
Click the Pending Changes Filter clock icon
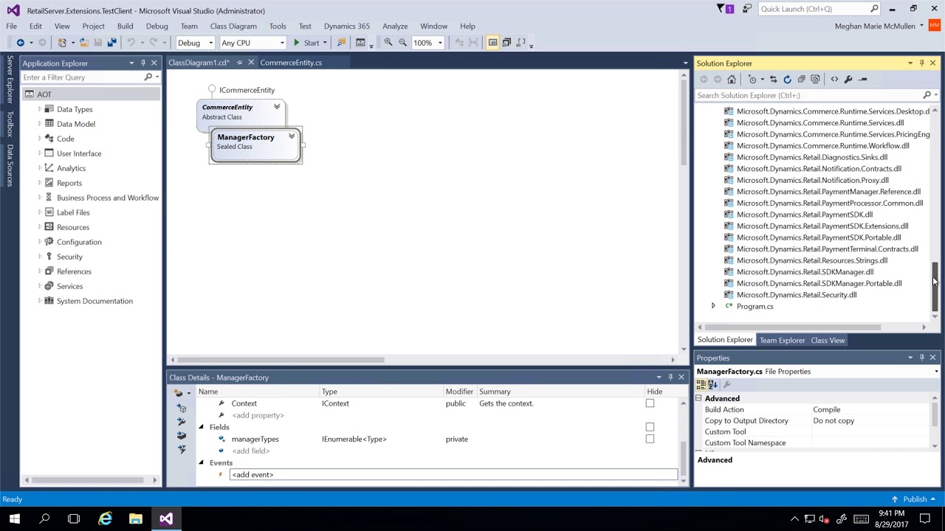(753, 79)
